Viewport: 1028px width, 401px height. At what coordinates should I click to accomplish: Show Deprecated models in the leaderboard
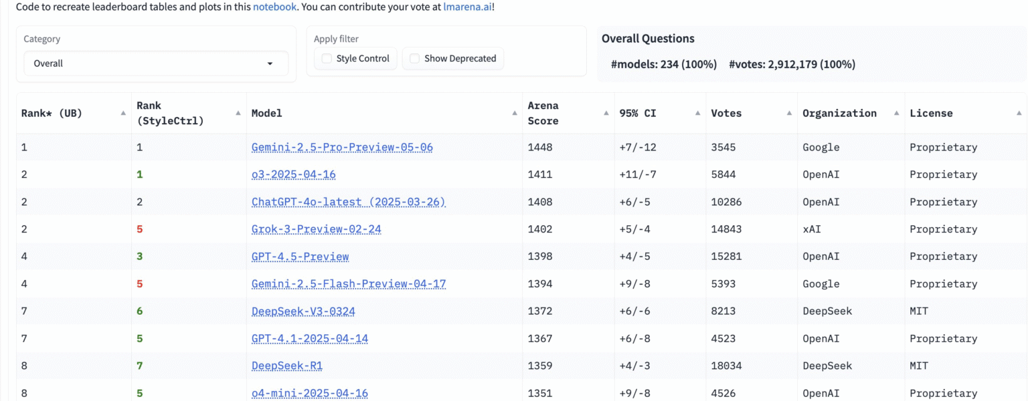pos(414,58)
